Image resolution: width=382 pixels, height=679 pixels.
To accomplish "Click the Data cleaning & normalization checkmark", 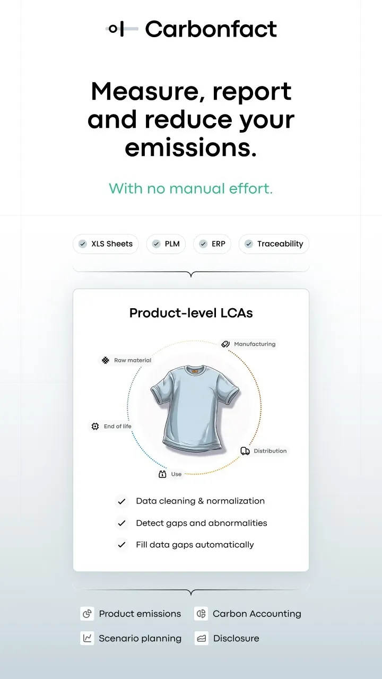I will coord(122,501).
